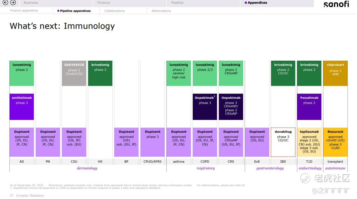The image size is (357, 199).
Task: Click the brivekimig phase 2 HS box
Action: click(x=100, y=73)
